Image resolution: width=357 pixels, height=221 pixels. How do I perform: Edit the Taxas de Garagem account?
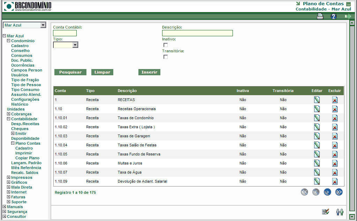pos(317,136)
